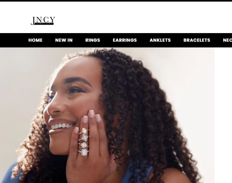Click the woman's white smile in the photo
Screen dimensions: 232x183
pos(61,126)
